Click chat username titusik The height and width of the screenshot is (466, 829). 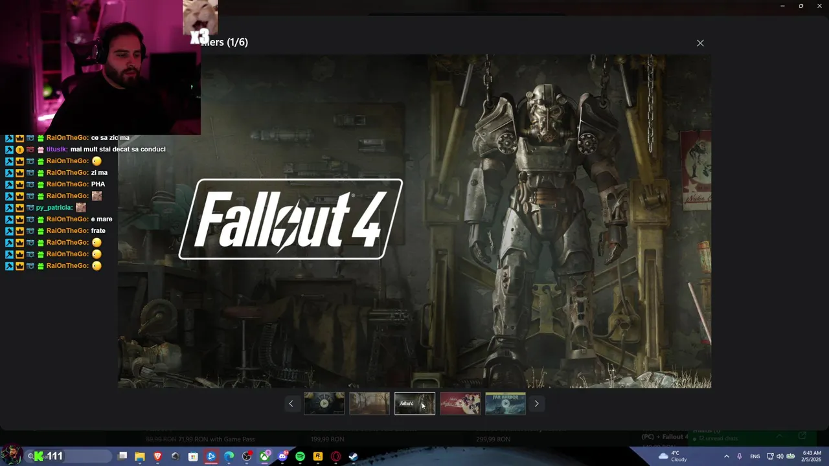coord(56,150)
